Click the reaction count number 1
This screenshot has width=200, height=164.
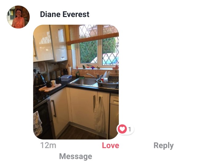click(x=130, y=129)
